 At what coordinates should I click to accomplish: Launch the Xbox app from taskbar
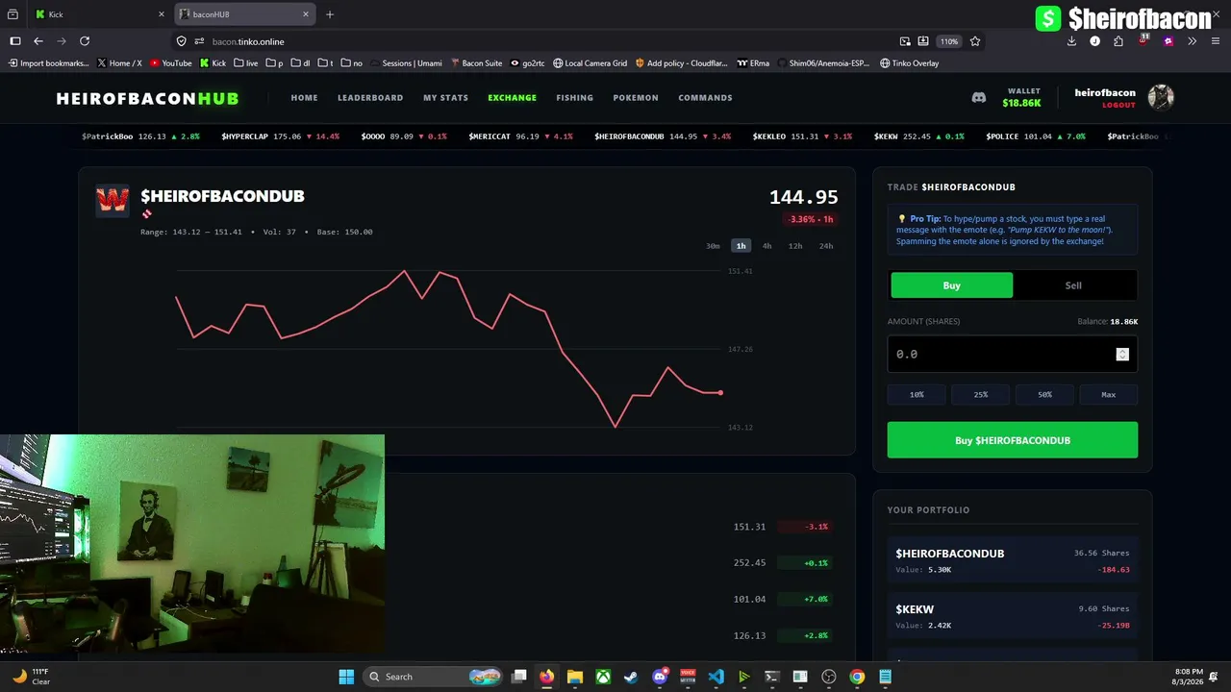coord(603,677)
